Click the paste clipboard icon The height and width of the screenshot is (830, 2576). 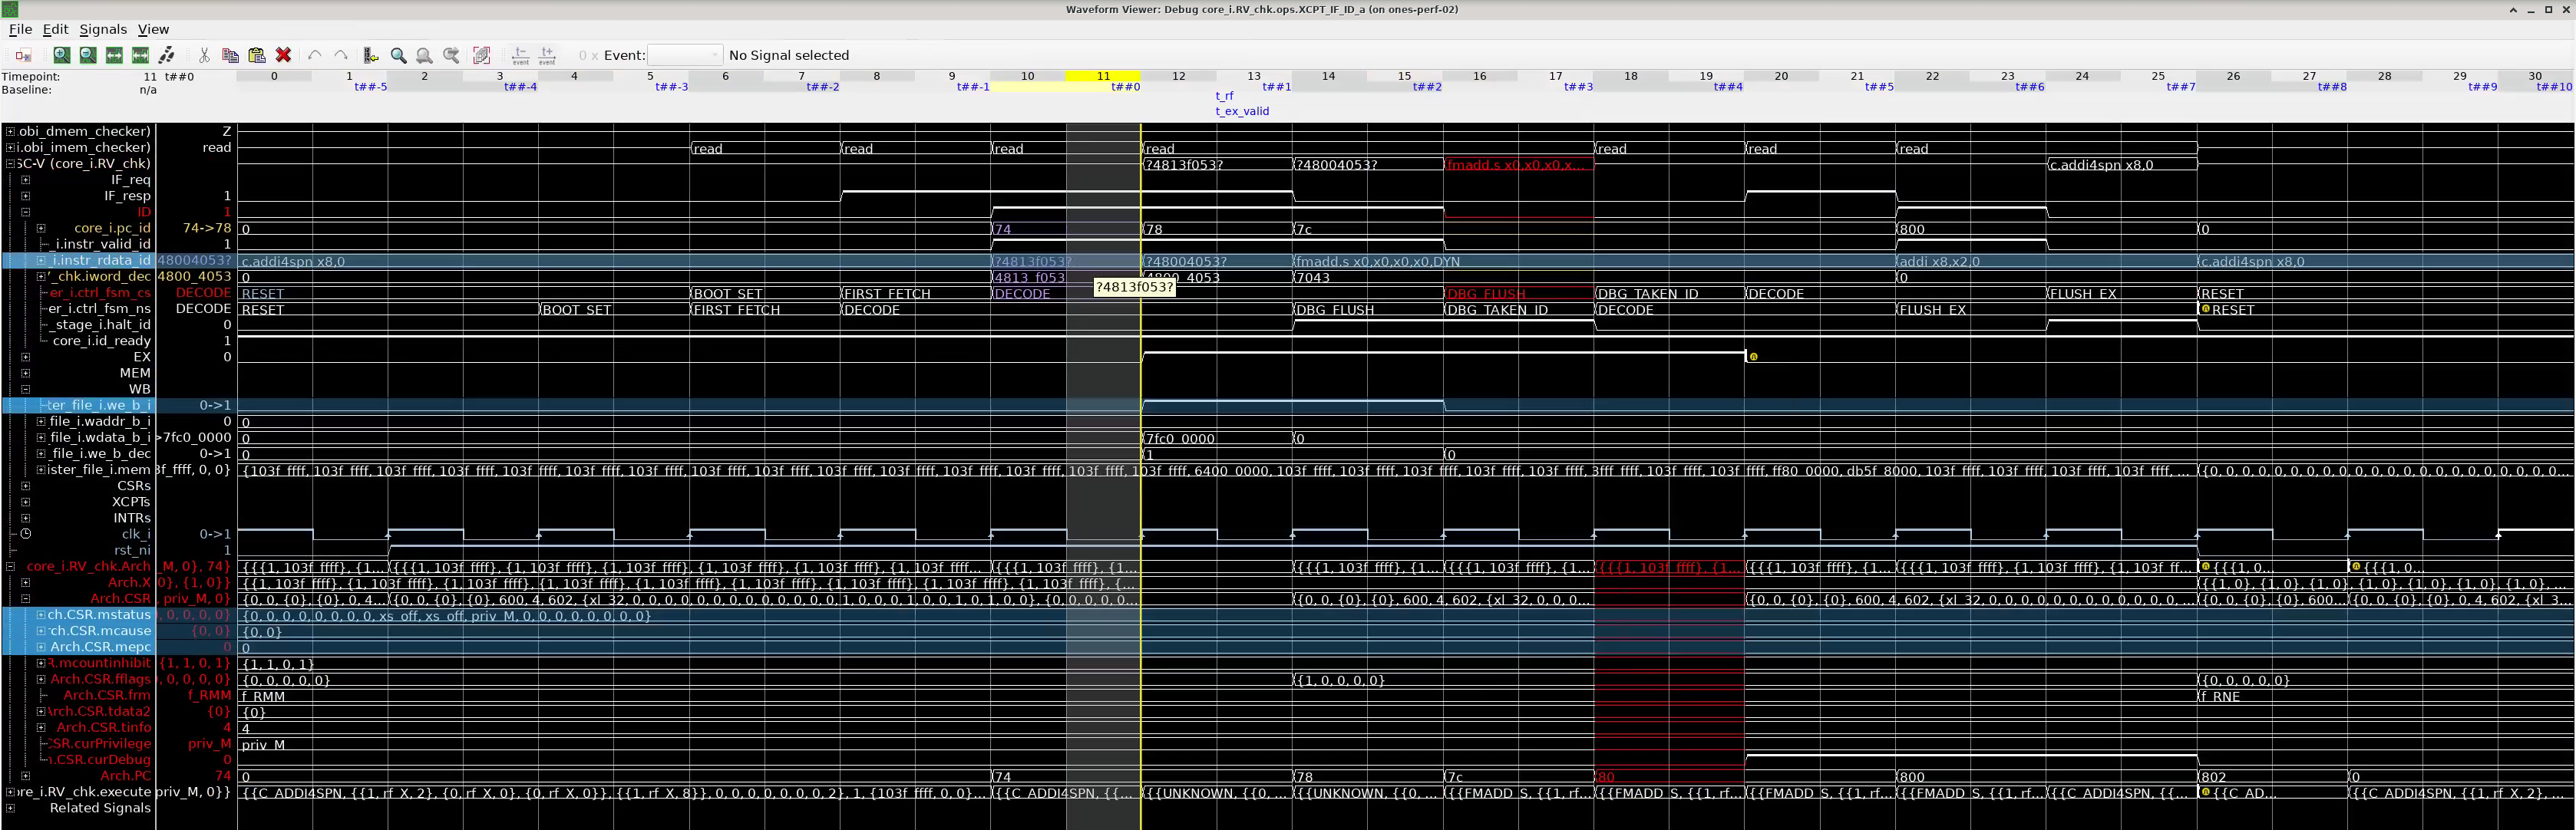click(x=257, y=55)
